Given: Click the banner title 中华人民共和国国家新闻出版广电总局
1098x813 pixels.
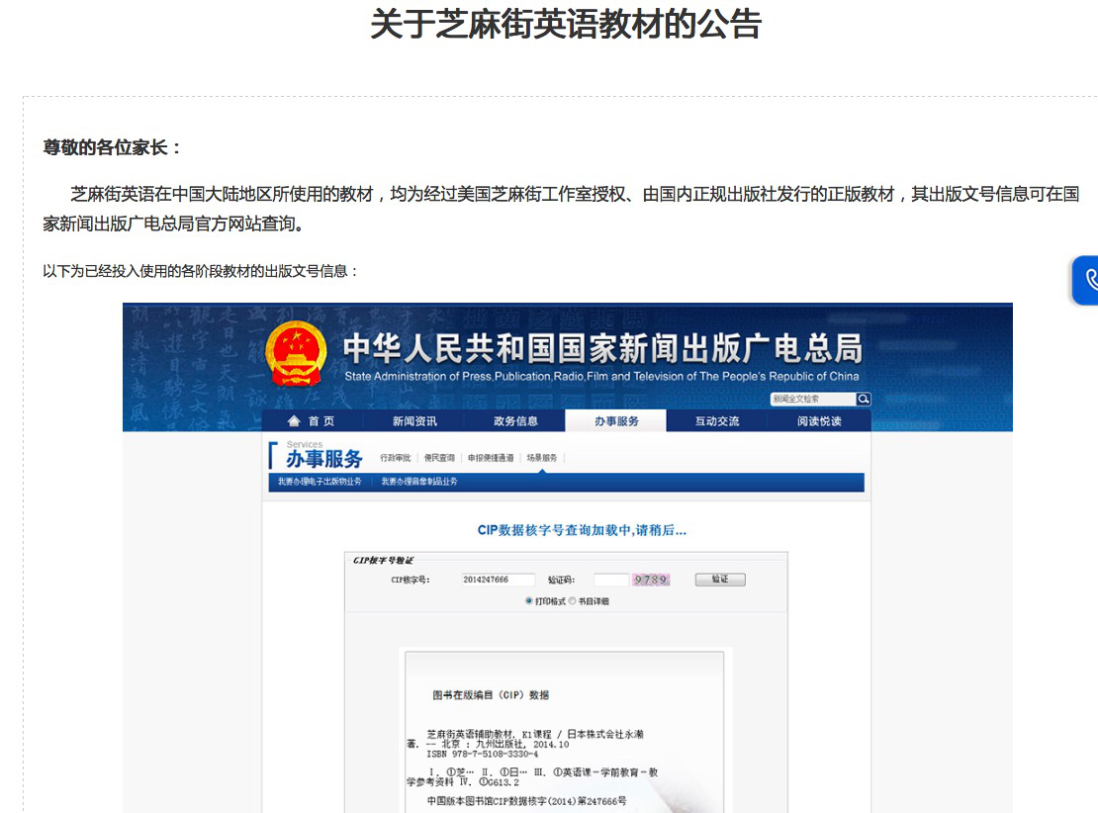Looking at the screenshot, I should click(x=602, y=348).
